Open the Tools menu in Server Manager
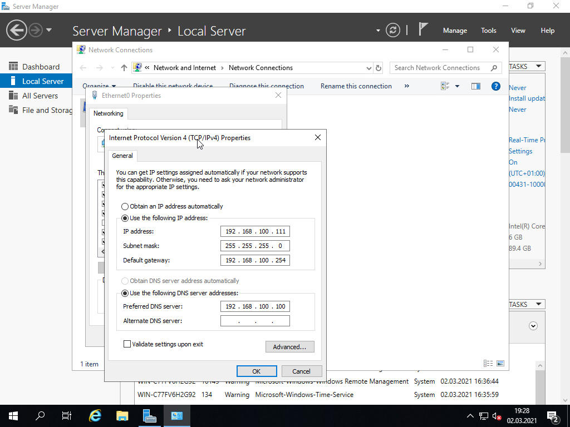The image size is (570, 427). point(488,30)
